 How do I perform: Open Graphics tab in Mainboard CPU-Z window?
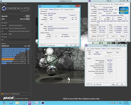pos(67,9)
